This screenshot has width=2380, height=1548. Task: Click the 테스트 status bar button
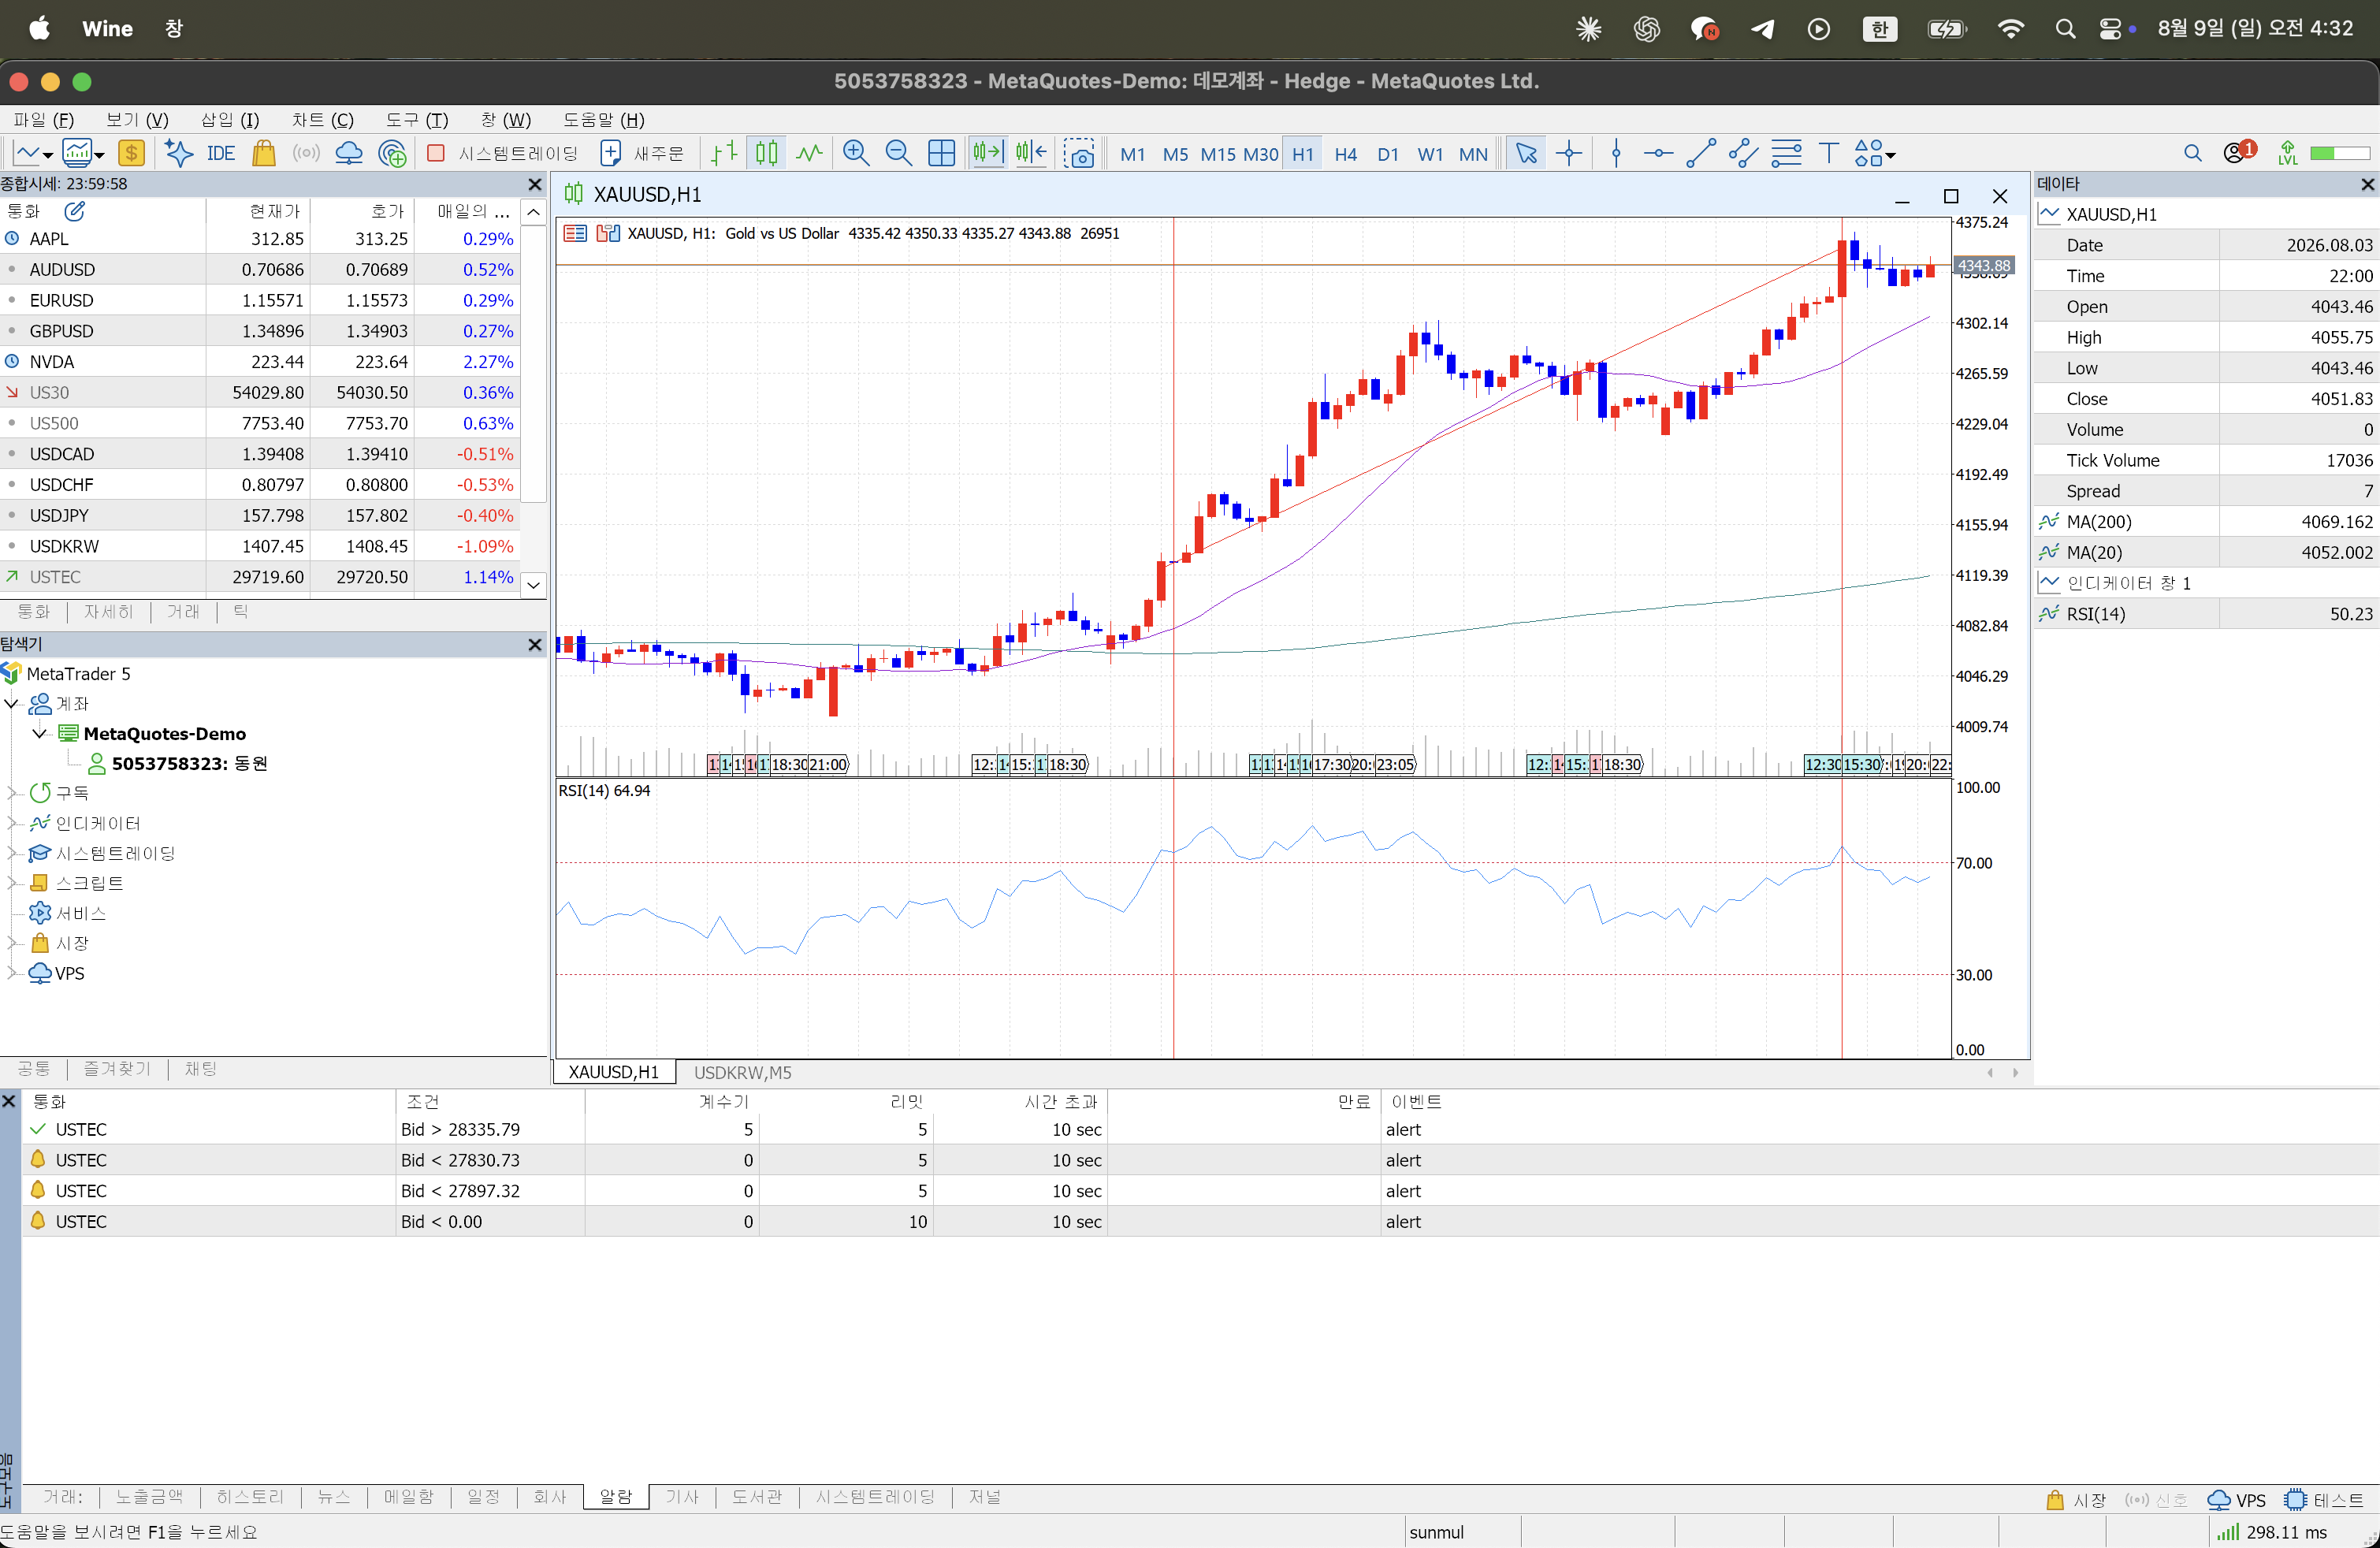click(x=2324, y=1500)
